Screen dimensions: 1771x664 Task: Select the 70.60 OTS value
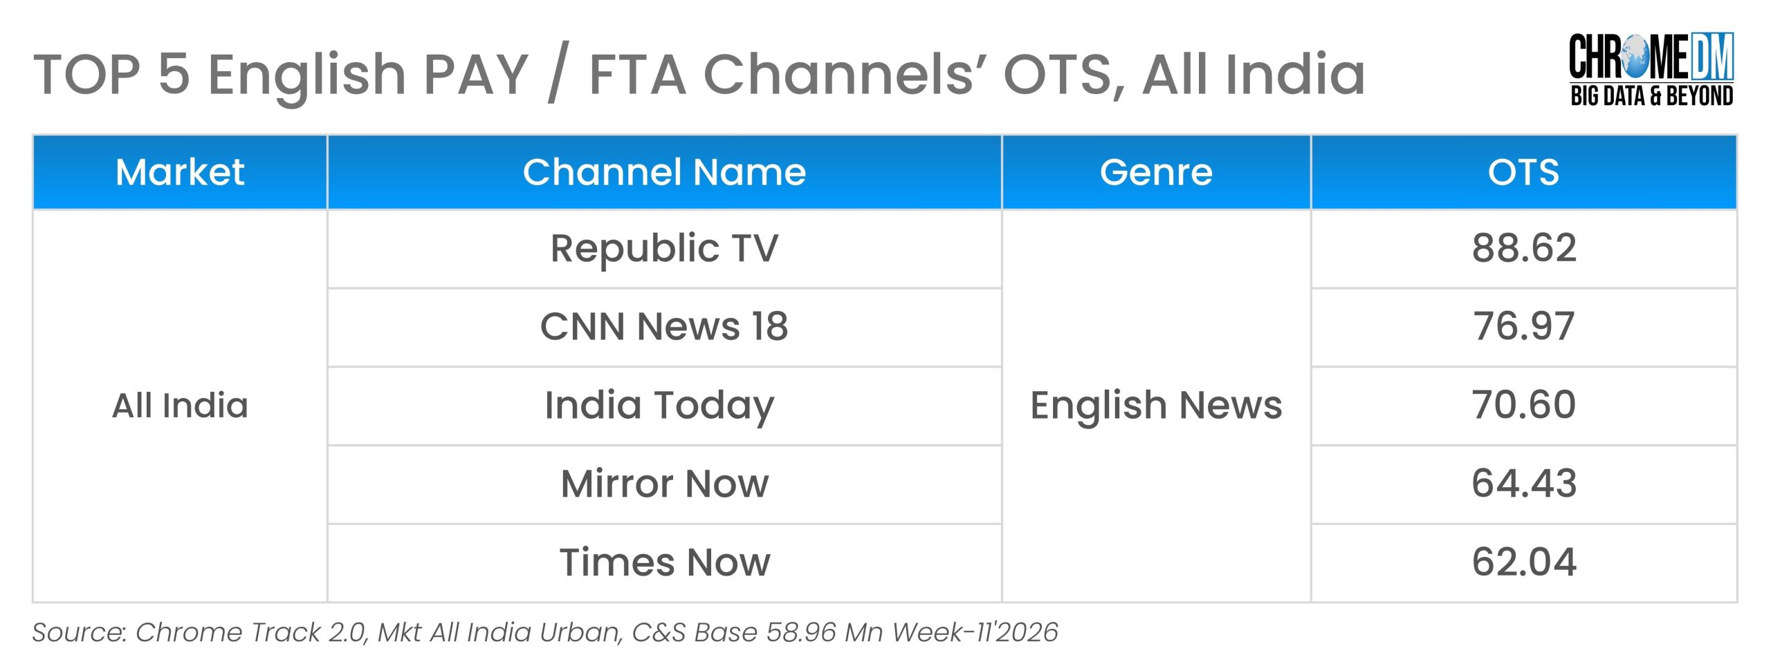pyautogui.click(x=1523, y=405)
